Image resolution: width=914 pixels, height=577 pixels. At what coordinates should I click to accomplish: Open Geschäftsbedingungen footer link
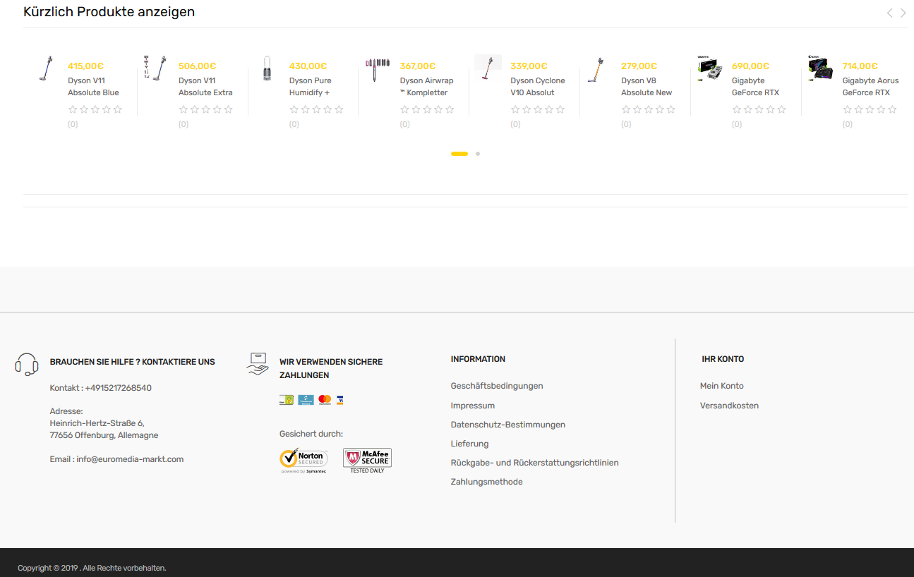coord(497,387)
